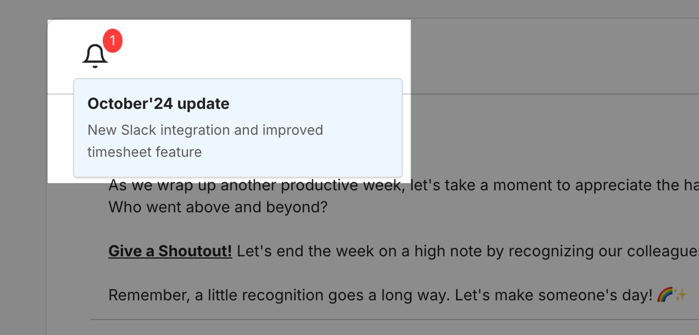Click the rainbow emoji after "someone's day!"
Viewport: 699px width, 335px height.
(664, 295)
